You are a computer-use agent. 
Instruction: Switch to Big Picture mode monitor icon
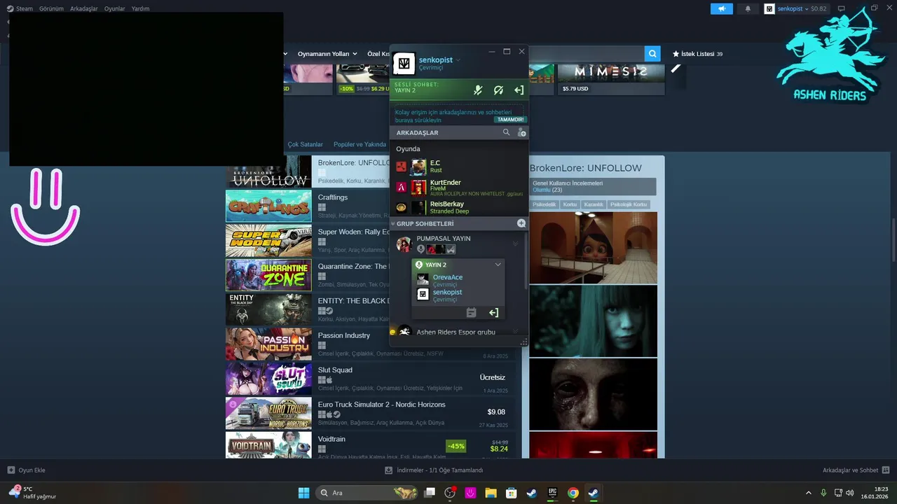click(842, 8)
